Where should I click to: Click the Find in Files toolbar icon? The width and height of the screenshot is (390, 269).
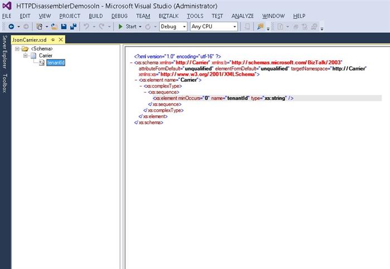point(260,26)
